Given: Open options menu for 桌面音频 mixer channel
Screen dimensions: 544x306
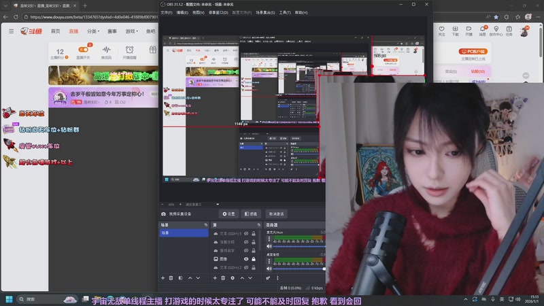Looking at the screenshot, I should 269,261.
